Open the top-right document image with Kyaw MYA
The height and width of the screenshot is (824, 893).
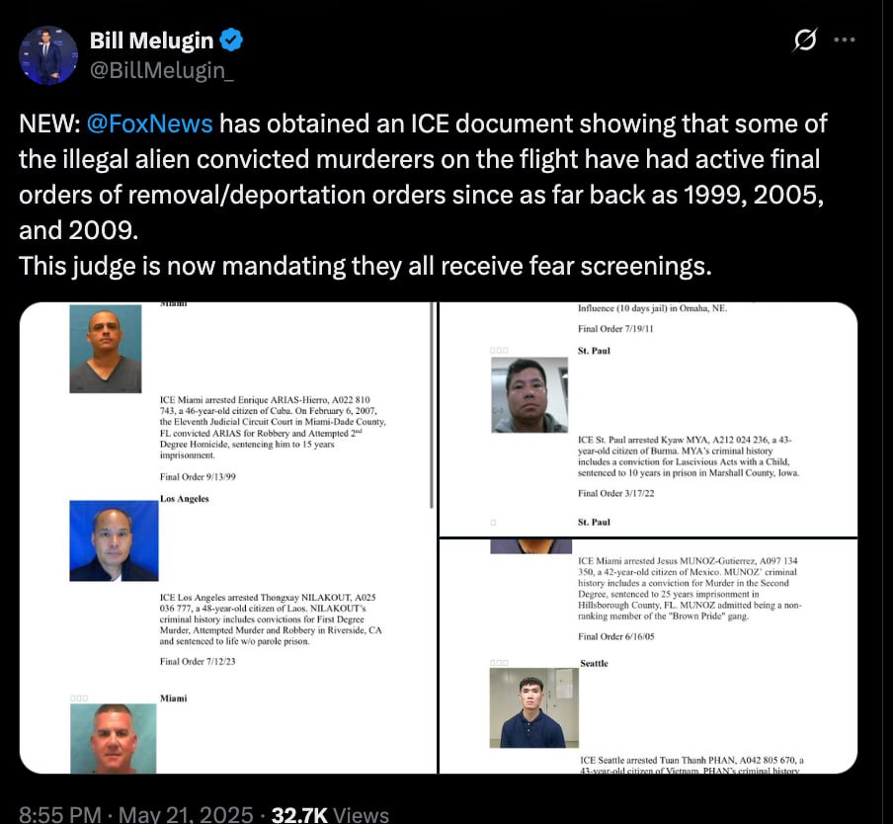648,419
